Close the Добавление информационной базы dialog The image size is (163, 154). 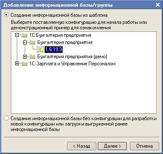(158, 5)
